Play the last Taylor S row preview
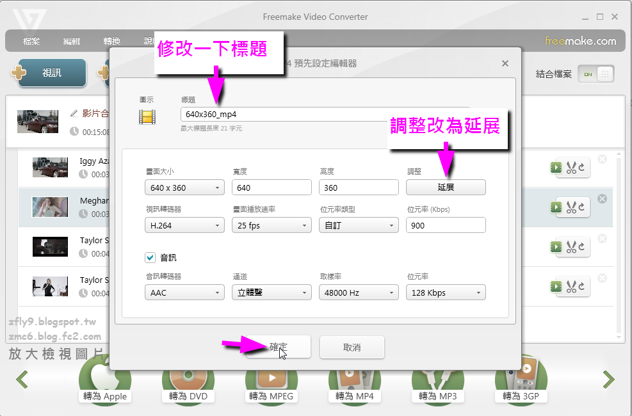 pyautogui.click(x=556, y=286)
